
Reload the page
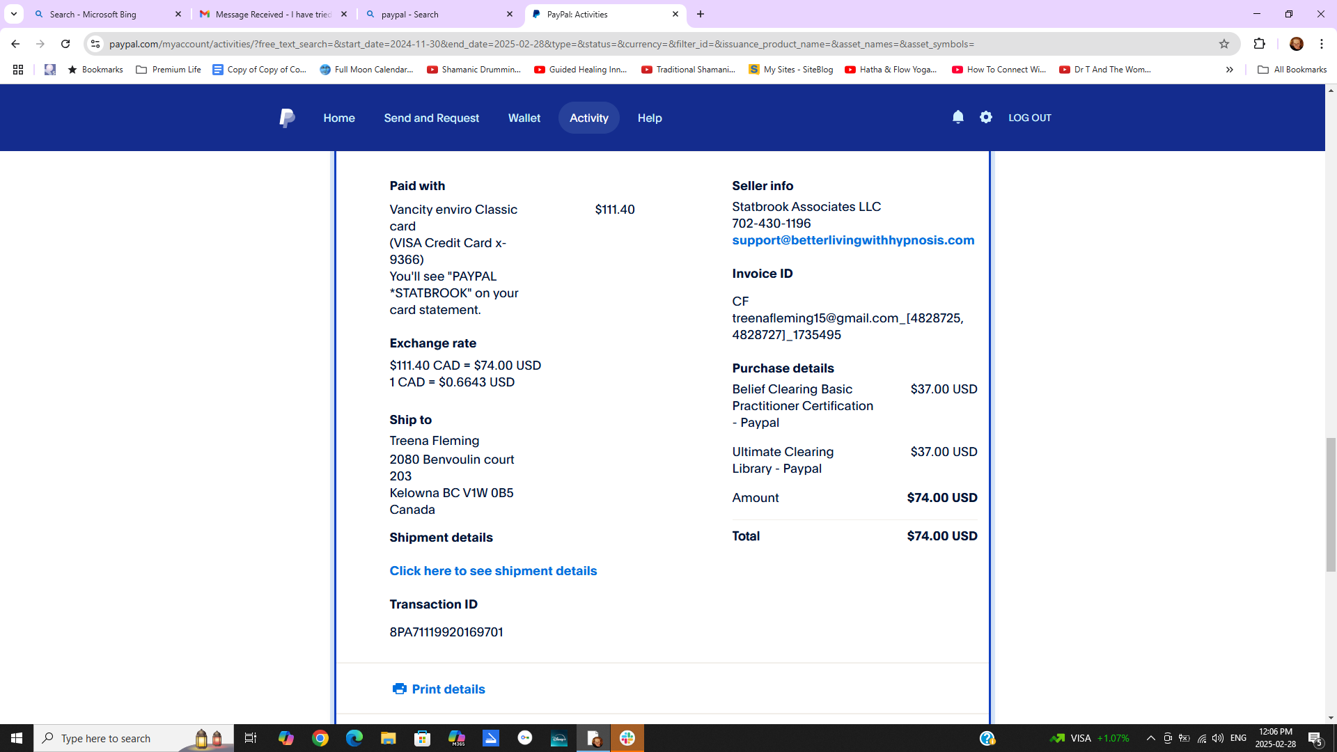tap(65, 44)
